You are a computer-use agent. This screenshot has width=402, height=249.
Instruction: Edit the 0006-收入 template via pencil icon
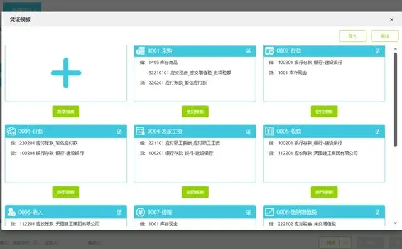119,212
